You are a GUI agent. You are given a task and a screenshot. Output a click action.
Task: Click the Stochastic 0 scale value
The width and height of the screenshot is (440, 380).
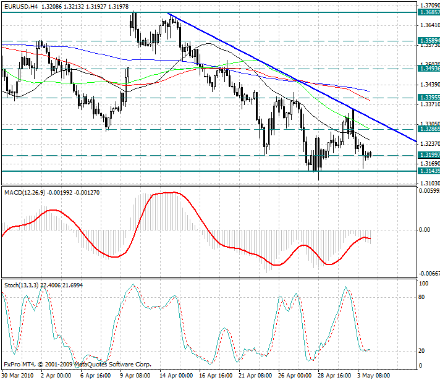pyautogui.click(x=420, y=365)
